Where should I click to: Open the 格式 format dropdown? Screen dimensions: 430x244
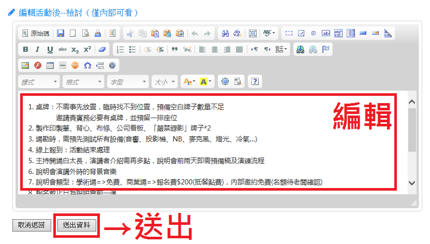pos(83,82)
